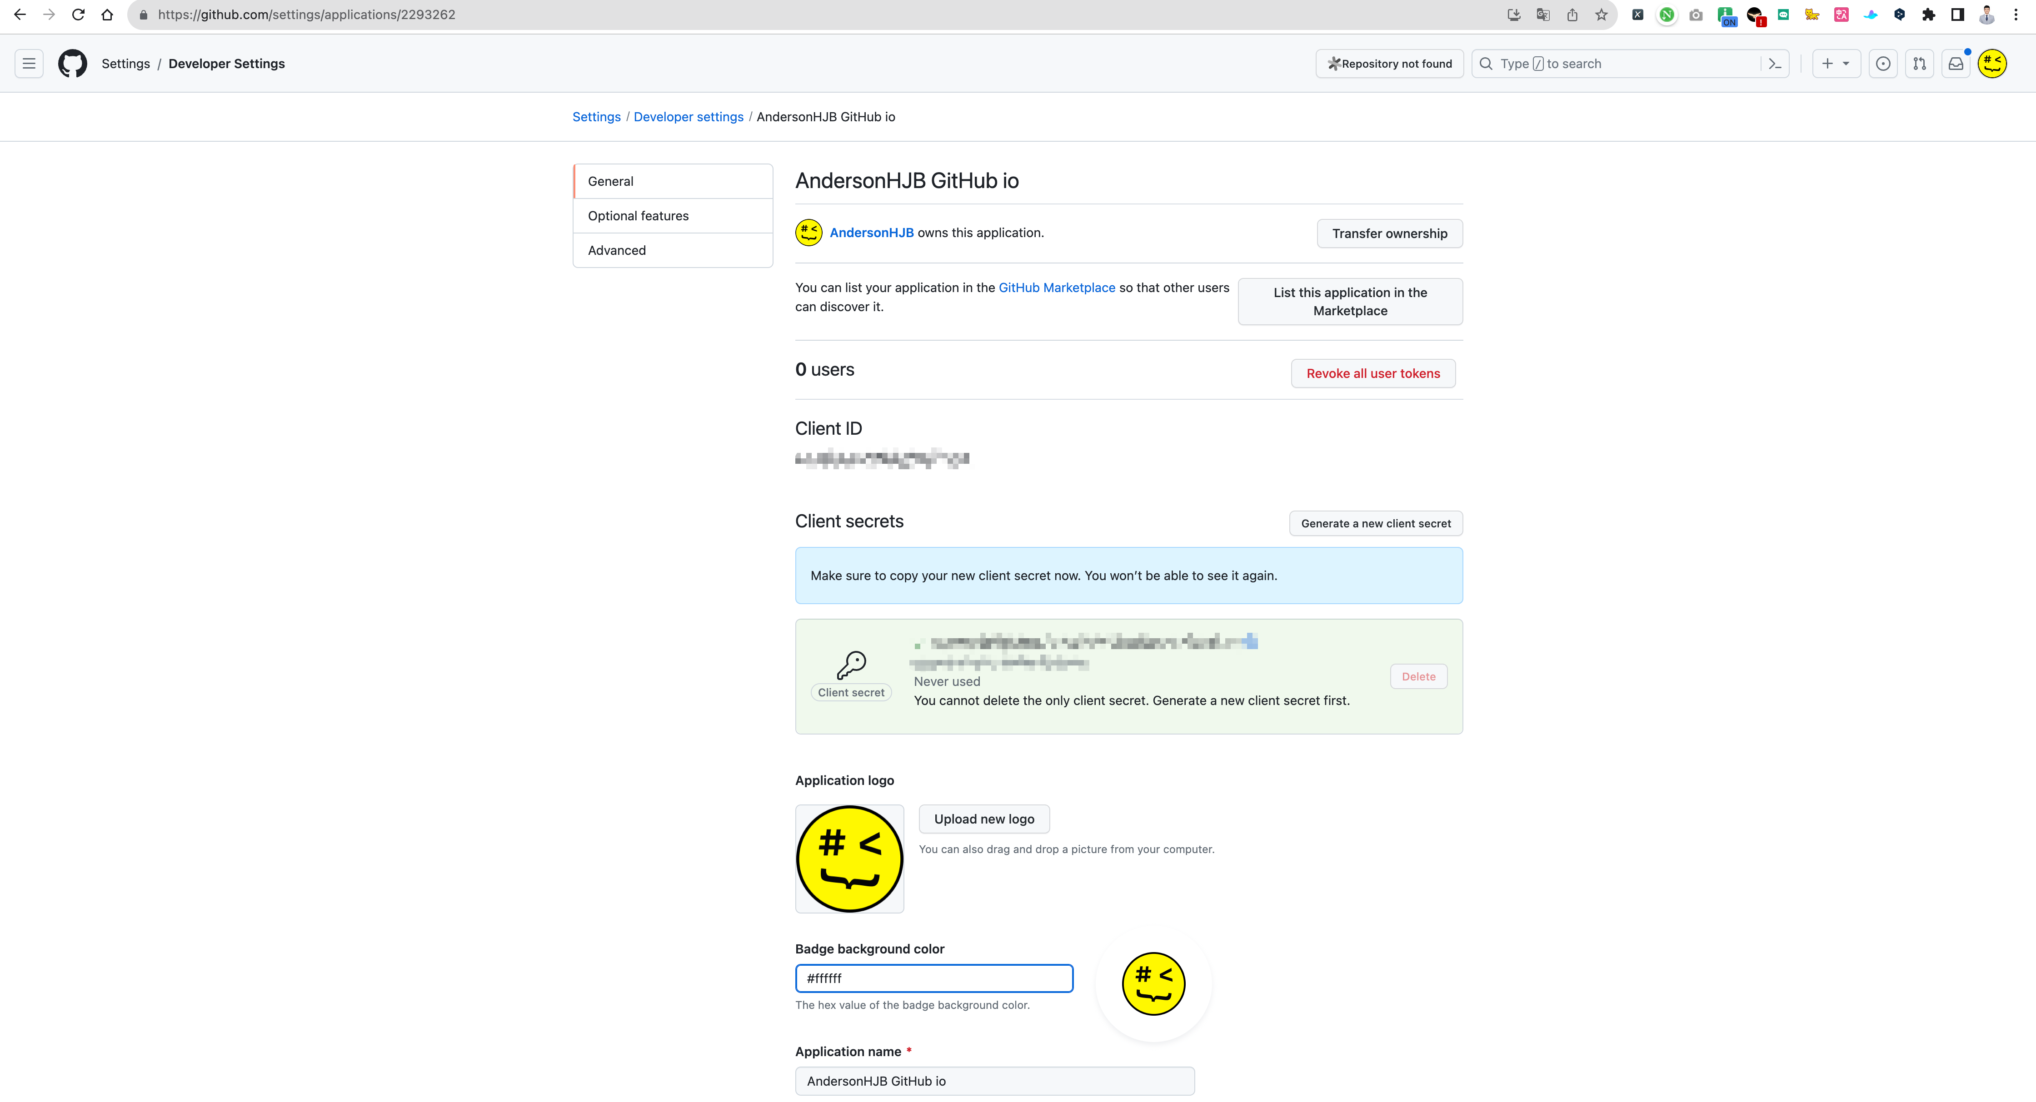Click Developer Settings in the top header
Screen dimensions: 2036x1102
click(227, 63)
